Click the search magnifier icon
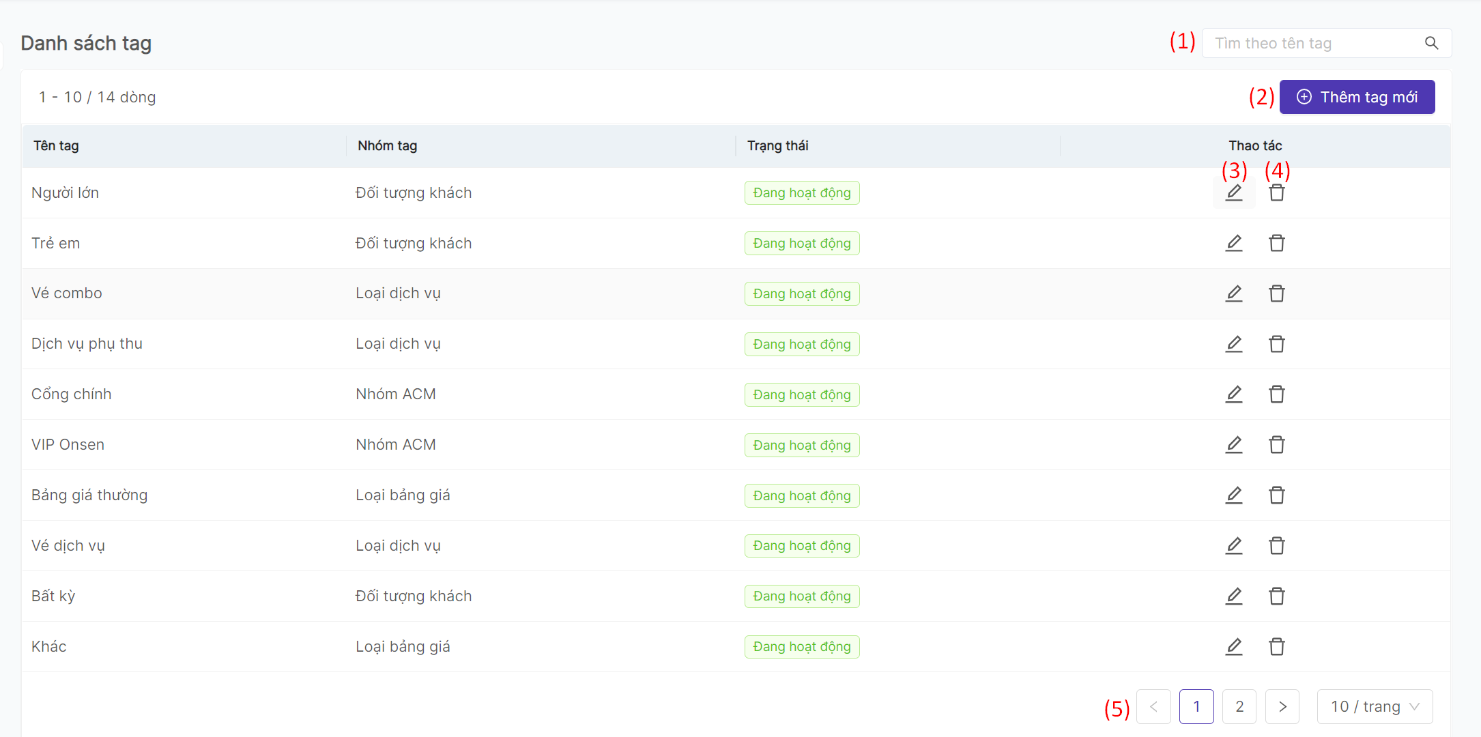The height and width of the screenshot is (737, 1481). coord(1431,43)
